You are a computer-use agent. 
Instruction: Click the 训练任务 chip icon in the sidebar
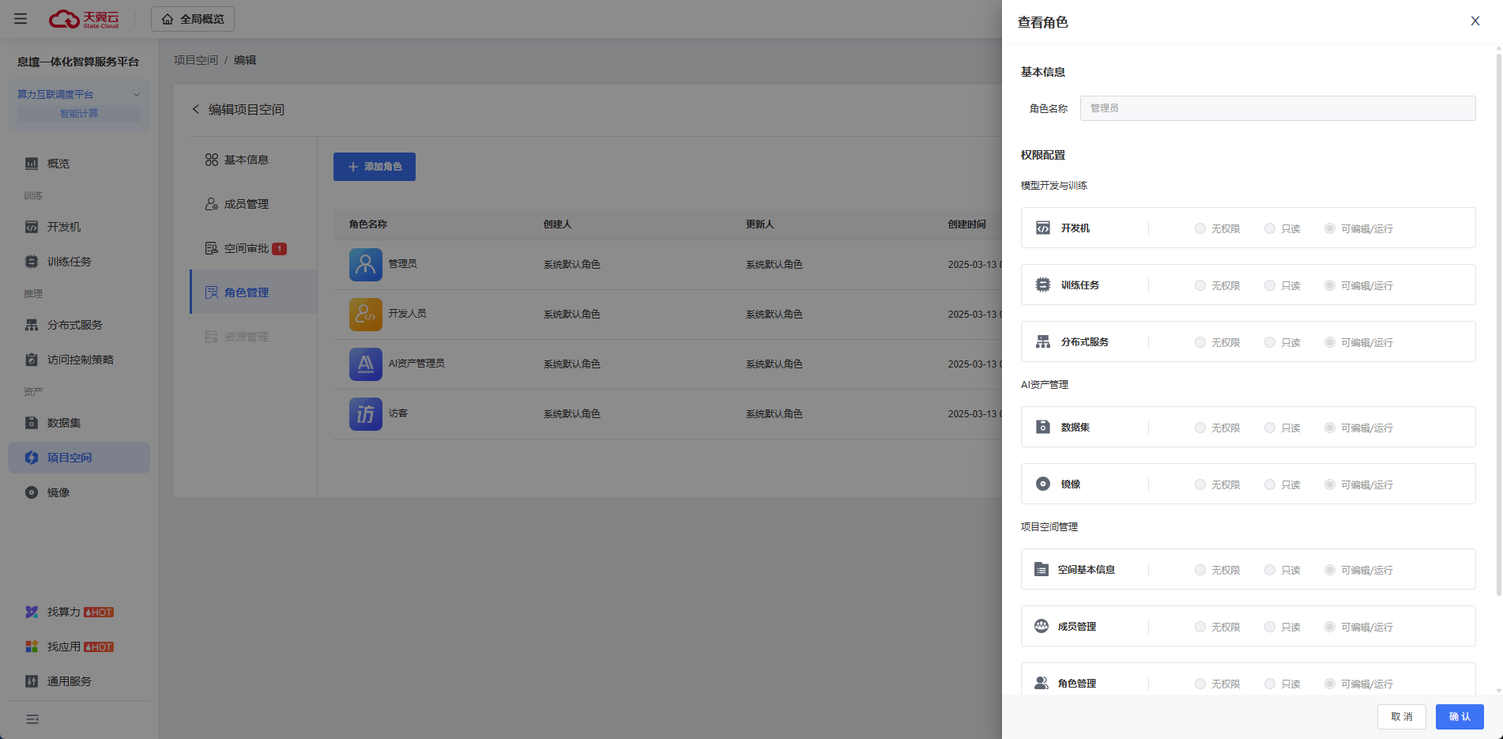(32, 262)
